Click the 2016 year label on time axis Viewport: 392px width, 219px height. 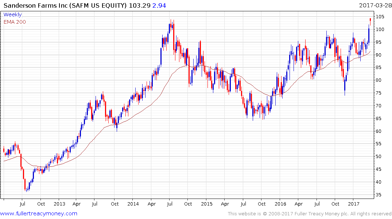coord(280,204)
